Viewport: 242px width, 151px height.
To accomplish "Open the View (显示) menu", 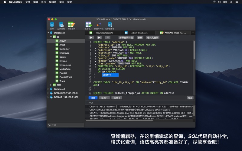I will point(44,2).
